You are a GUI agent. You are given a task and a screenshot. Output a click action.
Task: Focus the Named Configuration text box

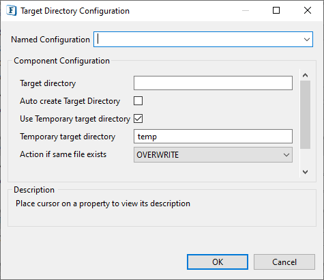click(x=198, y=40)
